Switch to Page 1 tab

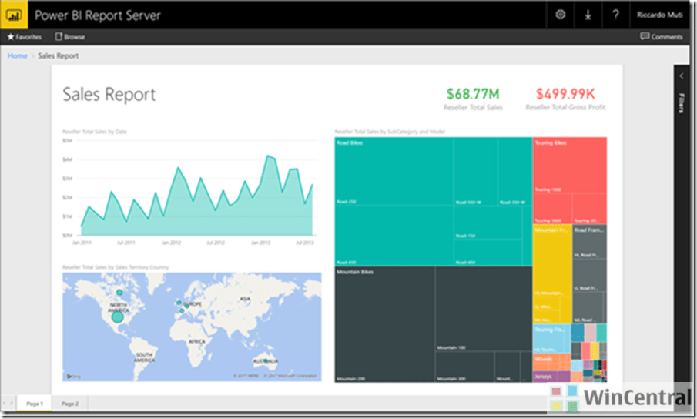tap(34, 404)
